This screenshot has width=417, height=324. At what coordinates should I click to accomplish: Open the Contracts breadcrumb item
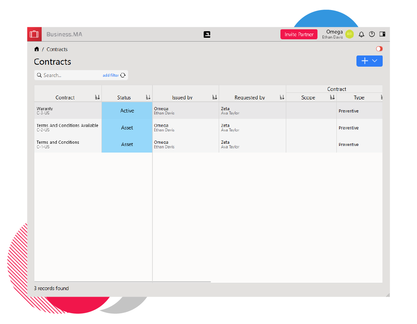coord(57,49)
